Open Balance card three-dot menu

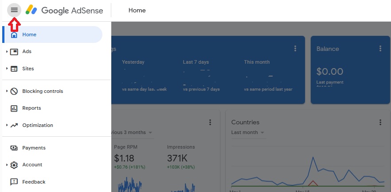coord(380,49)
